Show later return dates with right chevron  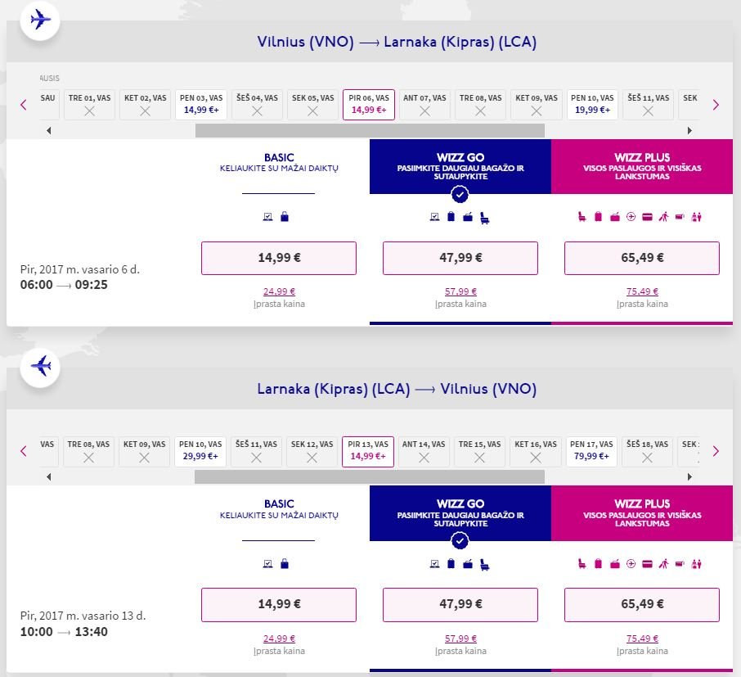716,451
